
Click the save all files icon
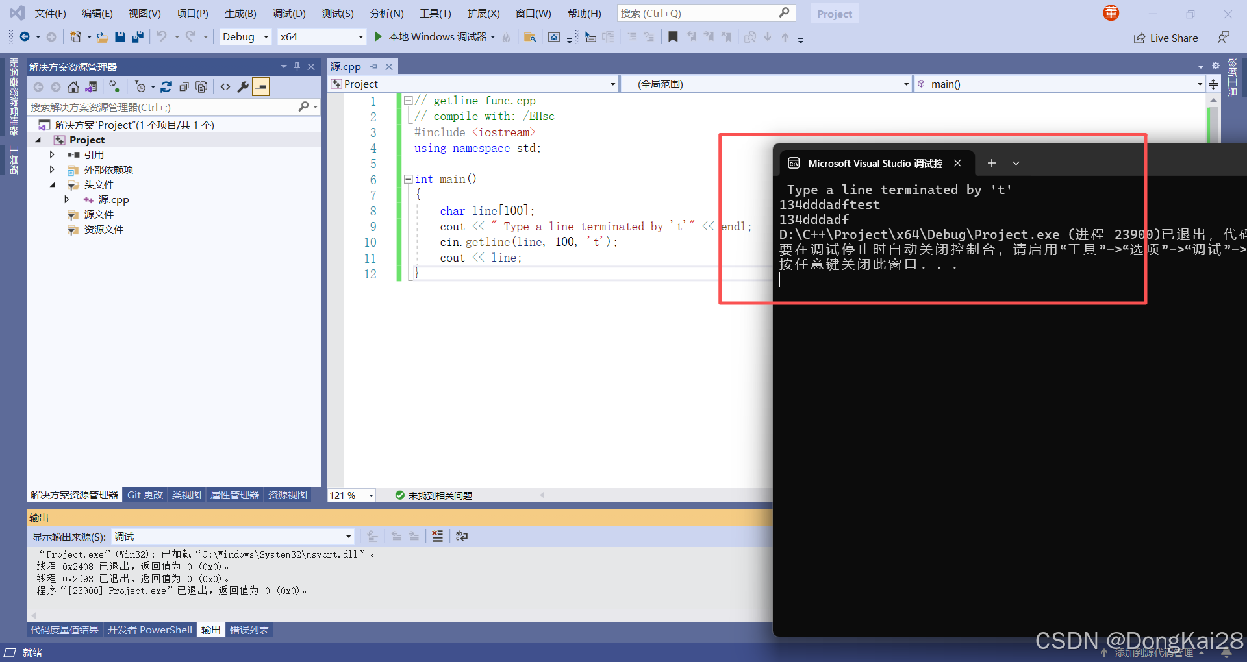click(x=138, y=37)
